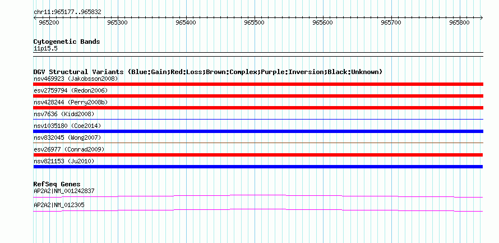Click the thin blue line under nsv7636
499x243 pixels.
pyautogui.click(x=258, y=120)
